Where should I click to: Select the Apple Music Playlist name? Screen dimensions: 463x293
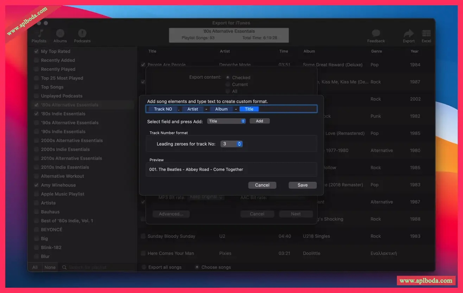click(63, 194)
